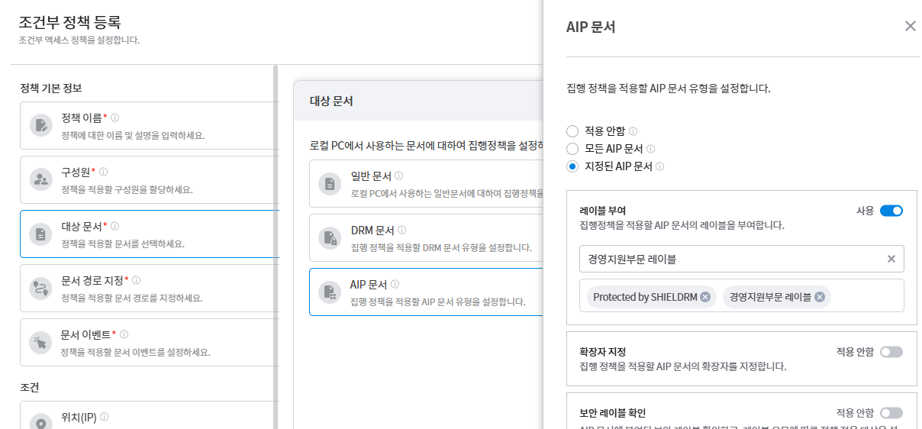
Task: Click the DRM document lock icon
Action: 330,238
